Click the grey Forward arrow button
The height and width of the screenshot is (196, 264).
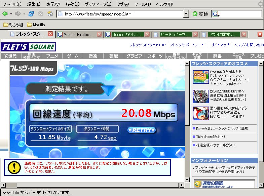pyautogui.click(x=18, y=14)
